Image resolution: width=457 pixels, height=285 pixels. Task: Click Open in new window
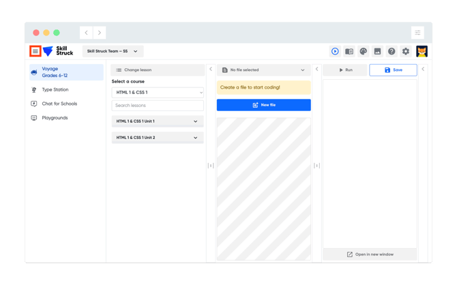click(370, 254)
